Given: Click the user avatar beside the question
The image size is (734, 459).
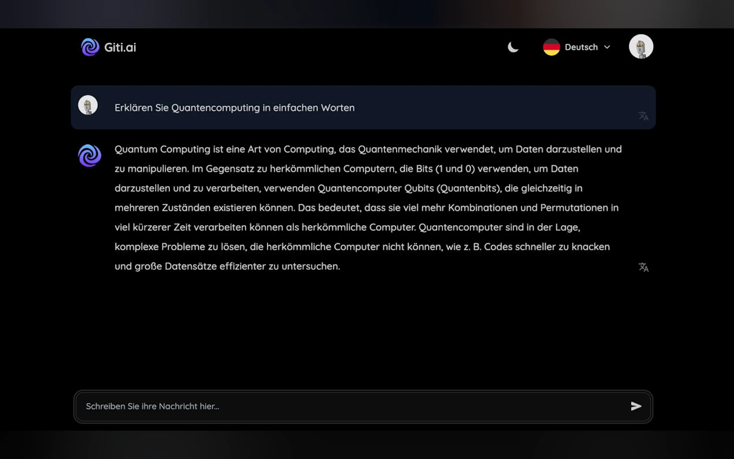Looking at the screenshot, I should coord(88,105).
